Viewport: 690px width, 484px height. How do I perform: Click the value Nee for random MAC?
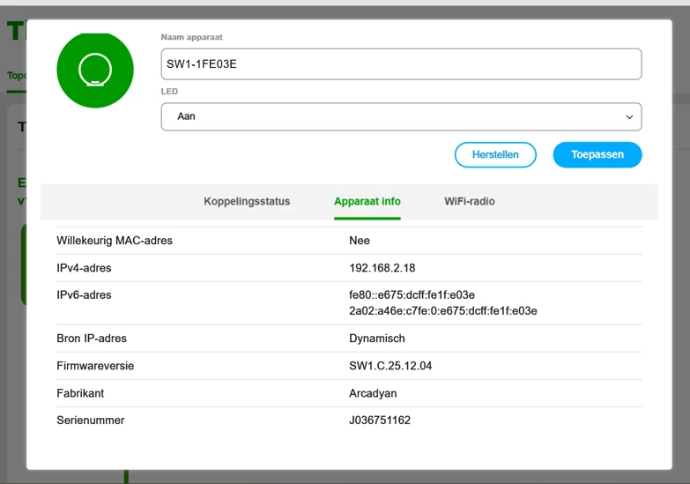[360, 241]
